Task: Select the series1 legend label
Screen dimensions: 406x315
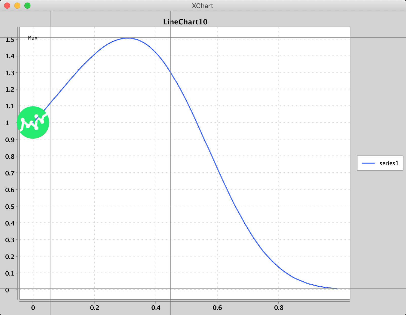Action: click(x=389, y=163)
